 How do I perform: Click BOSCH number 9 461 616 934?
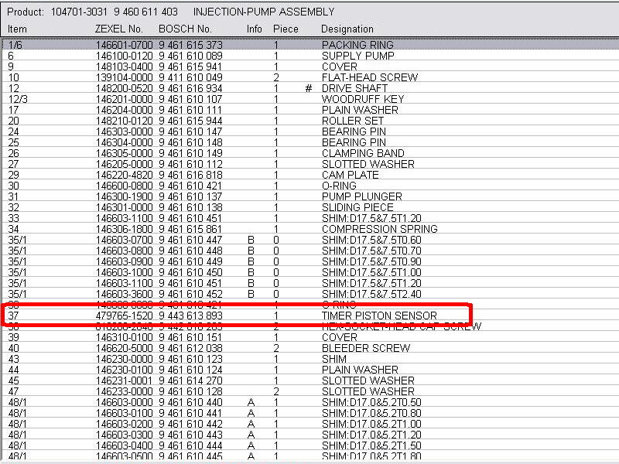(x=190, y=88)
